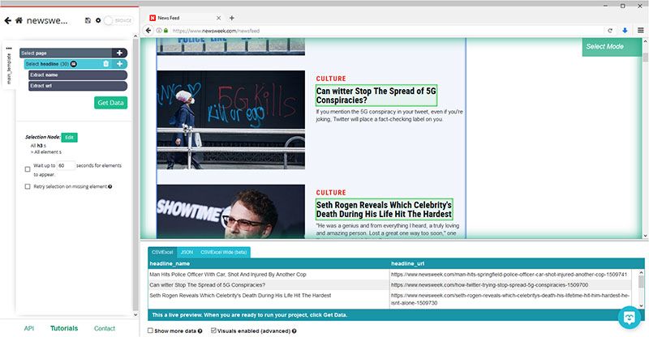This screenshot has width=649, height=337.
Task: Click the Select Mode button
Action: (612, 47)
